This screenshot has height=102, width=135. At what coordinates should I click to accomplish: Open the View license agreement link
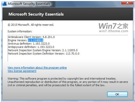[x=22, y=71]
